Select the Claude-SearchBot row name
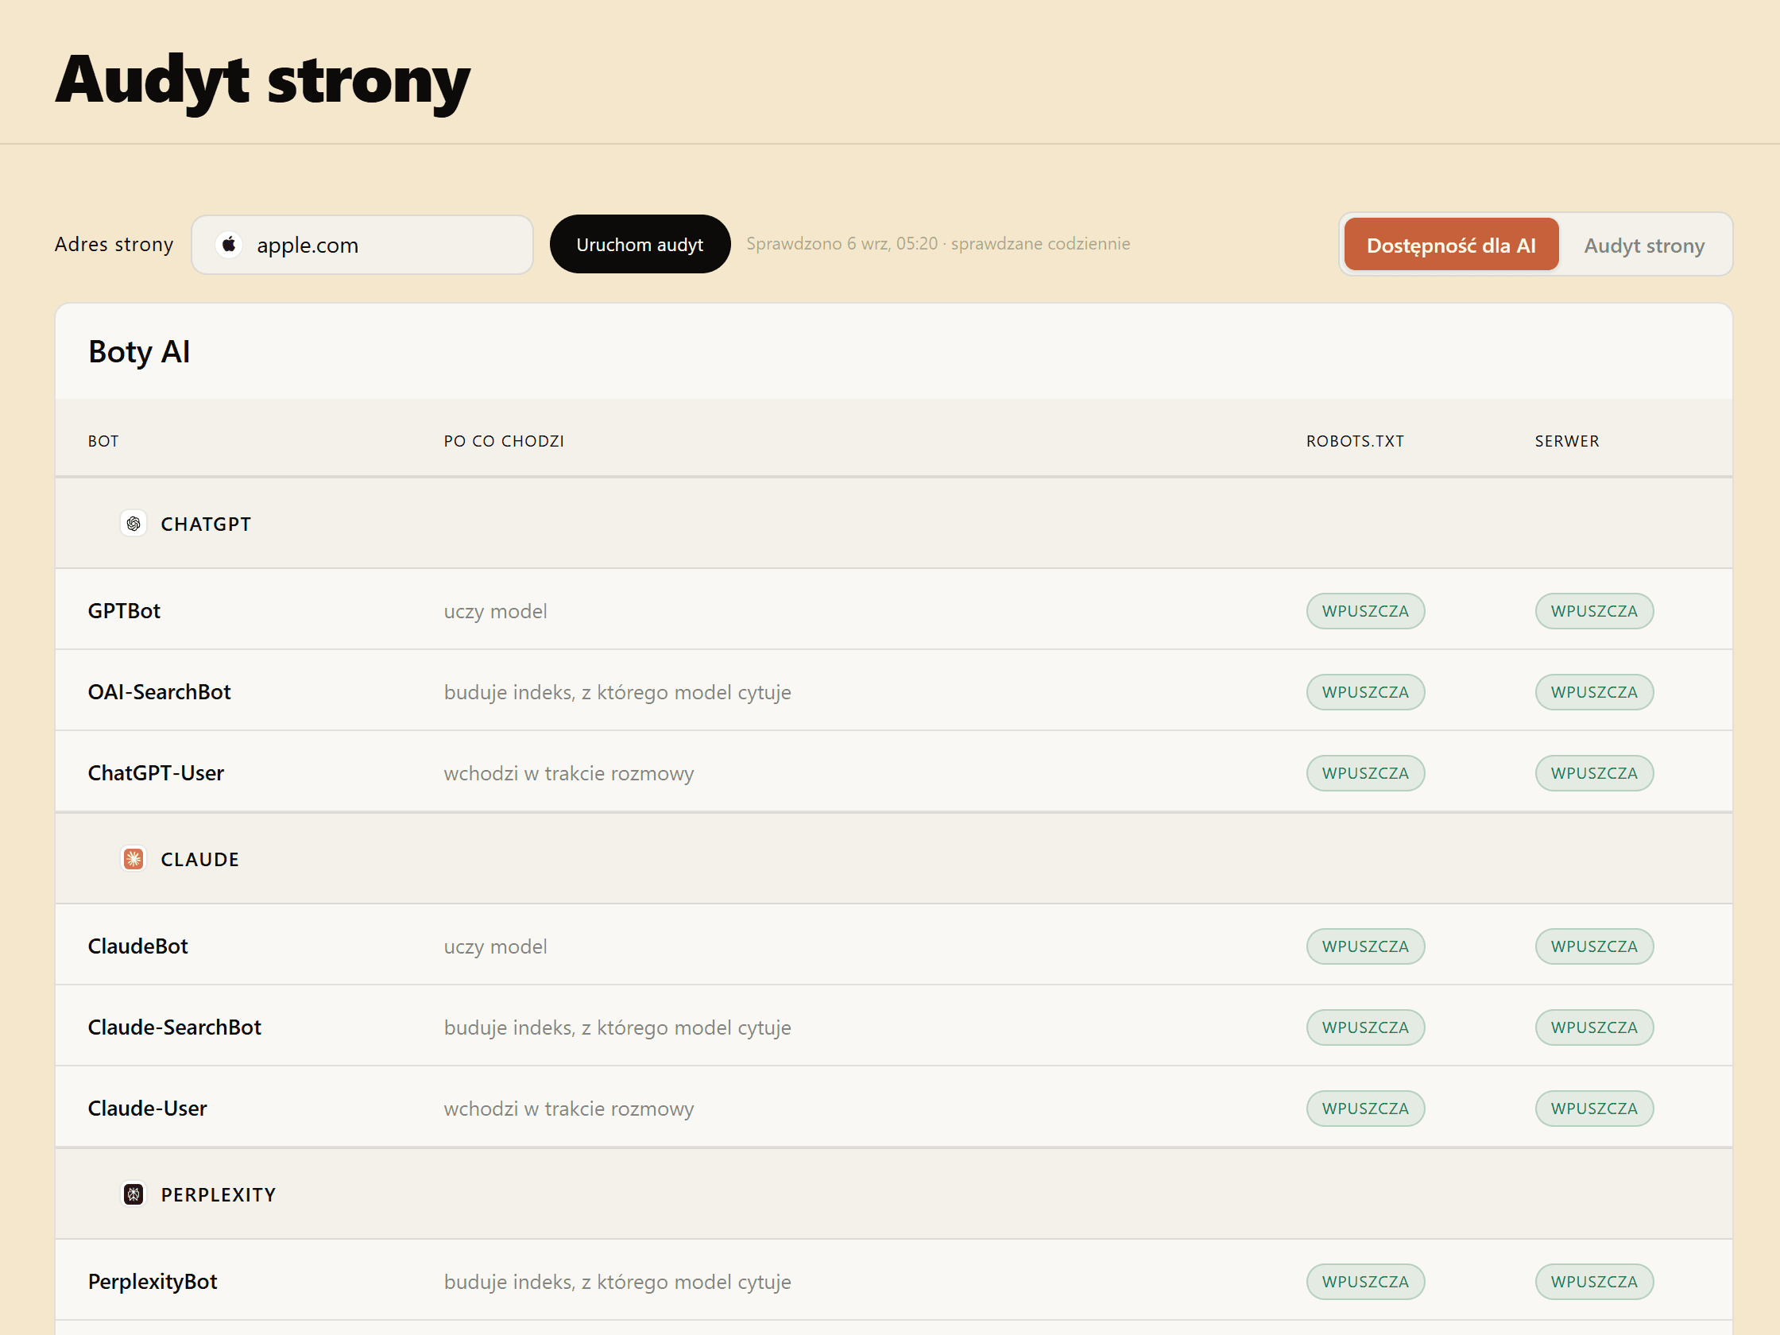 coord(175,1027)
